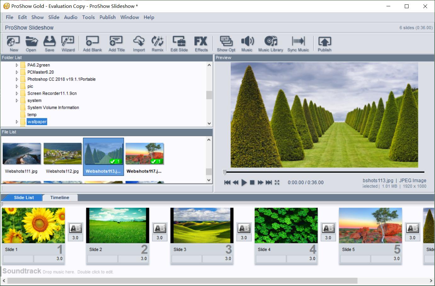Click the Sync Music icon
This screenshot has height=286, width=435.
[x=298, y=43]
